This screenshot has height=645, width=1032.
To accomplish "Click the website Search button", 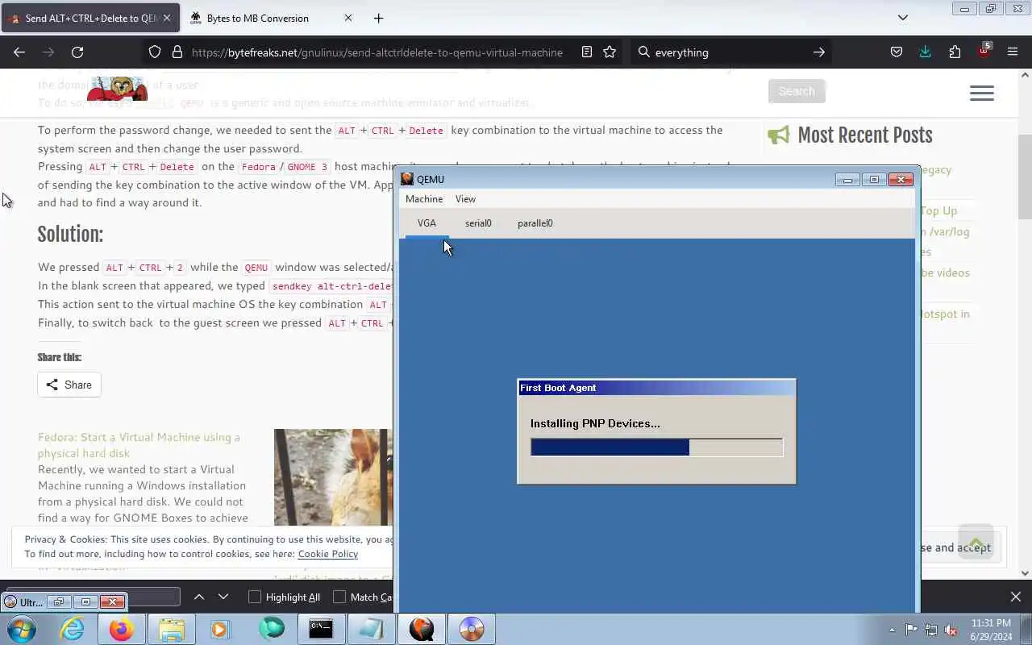I will point(797,91).
